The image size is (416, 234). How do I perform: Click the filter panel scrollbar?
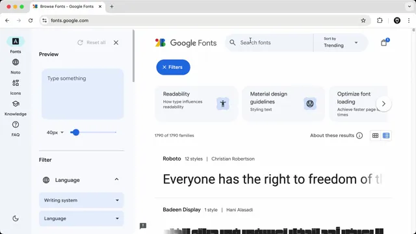pos(133,56)
